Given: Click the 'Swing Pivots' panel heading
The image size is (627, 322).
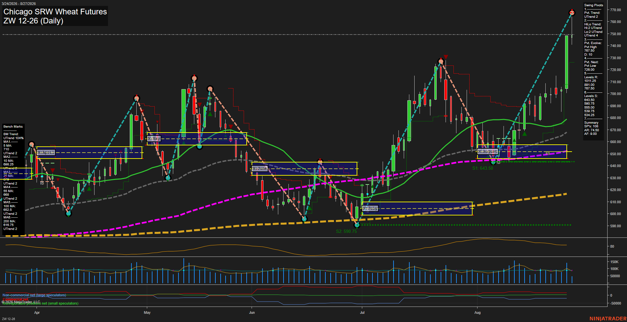Looking at the screenshot, I should point(594,5).
